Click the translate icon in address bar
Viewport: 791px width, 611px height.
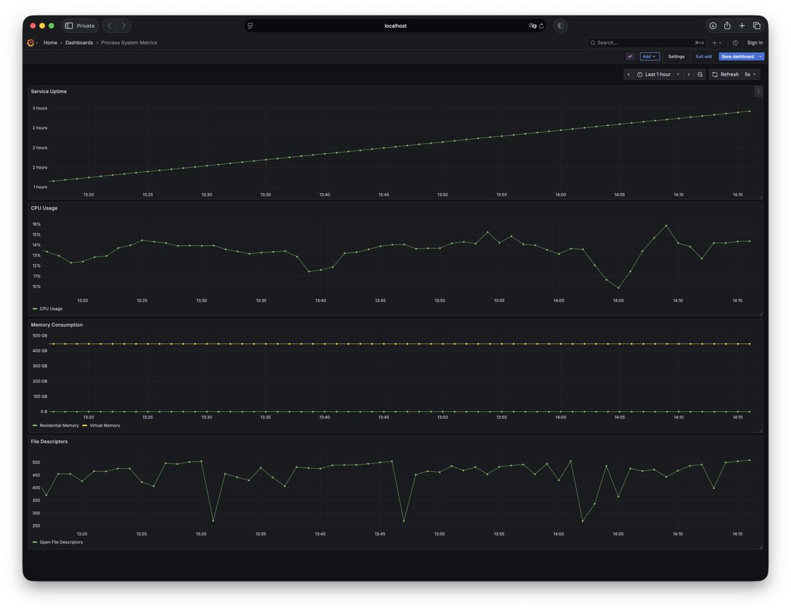coord(533,26)
